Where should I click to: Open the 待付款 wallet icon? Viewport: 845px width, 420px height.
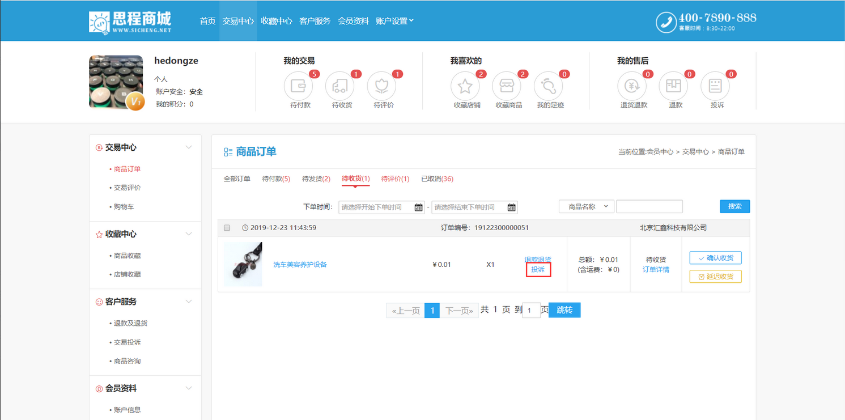pyautogui.click(x=298, y=86)
